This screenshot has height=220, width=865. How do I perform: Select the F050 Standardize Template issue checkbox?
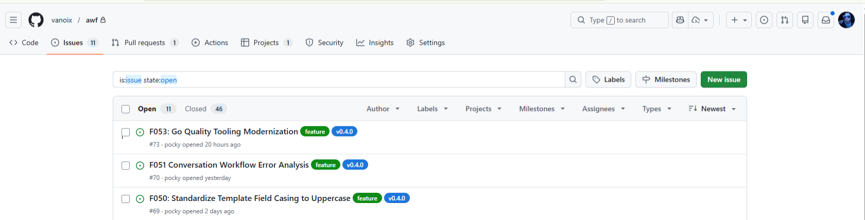coord(126,199)
